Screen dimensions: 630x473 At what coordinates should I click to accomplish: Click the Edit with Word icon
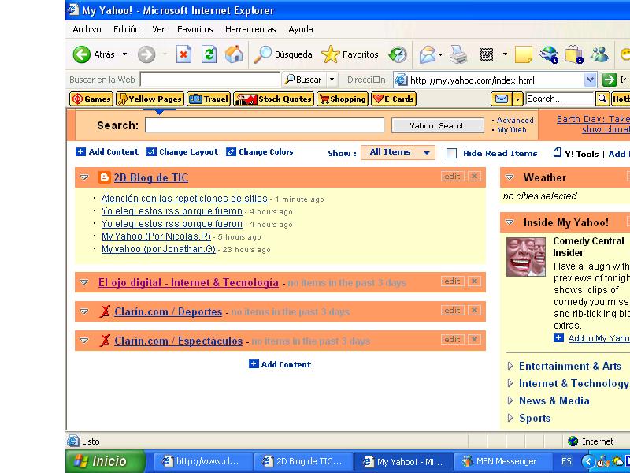[x=487, y=54]
